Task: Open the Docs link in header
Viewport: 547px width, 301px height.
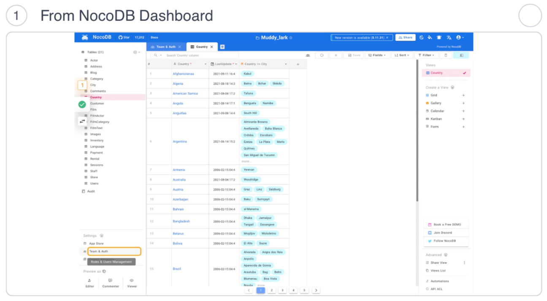Action: (x=154, y=37)
